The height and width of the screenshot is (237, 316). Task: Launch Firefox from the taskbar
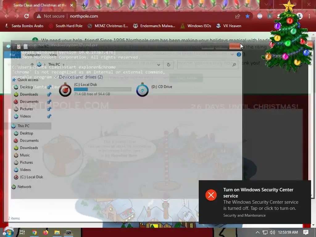point(46,232)
